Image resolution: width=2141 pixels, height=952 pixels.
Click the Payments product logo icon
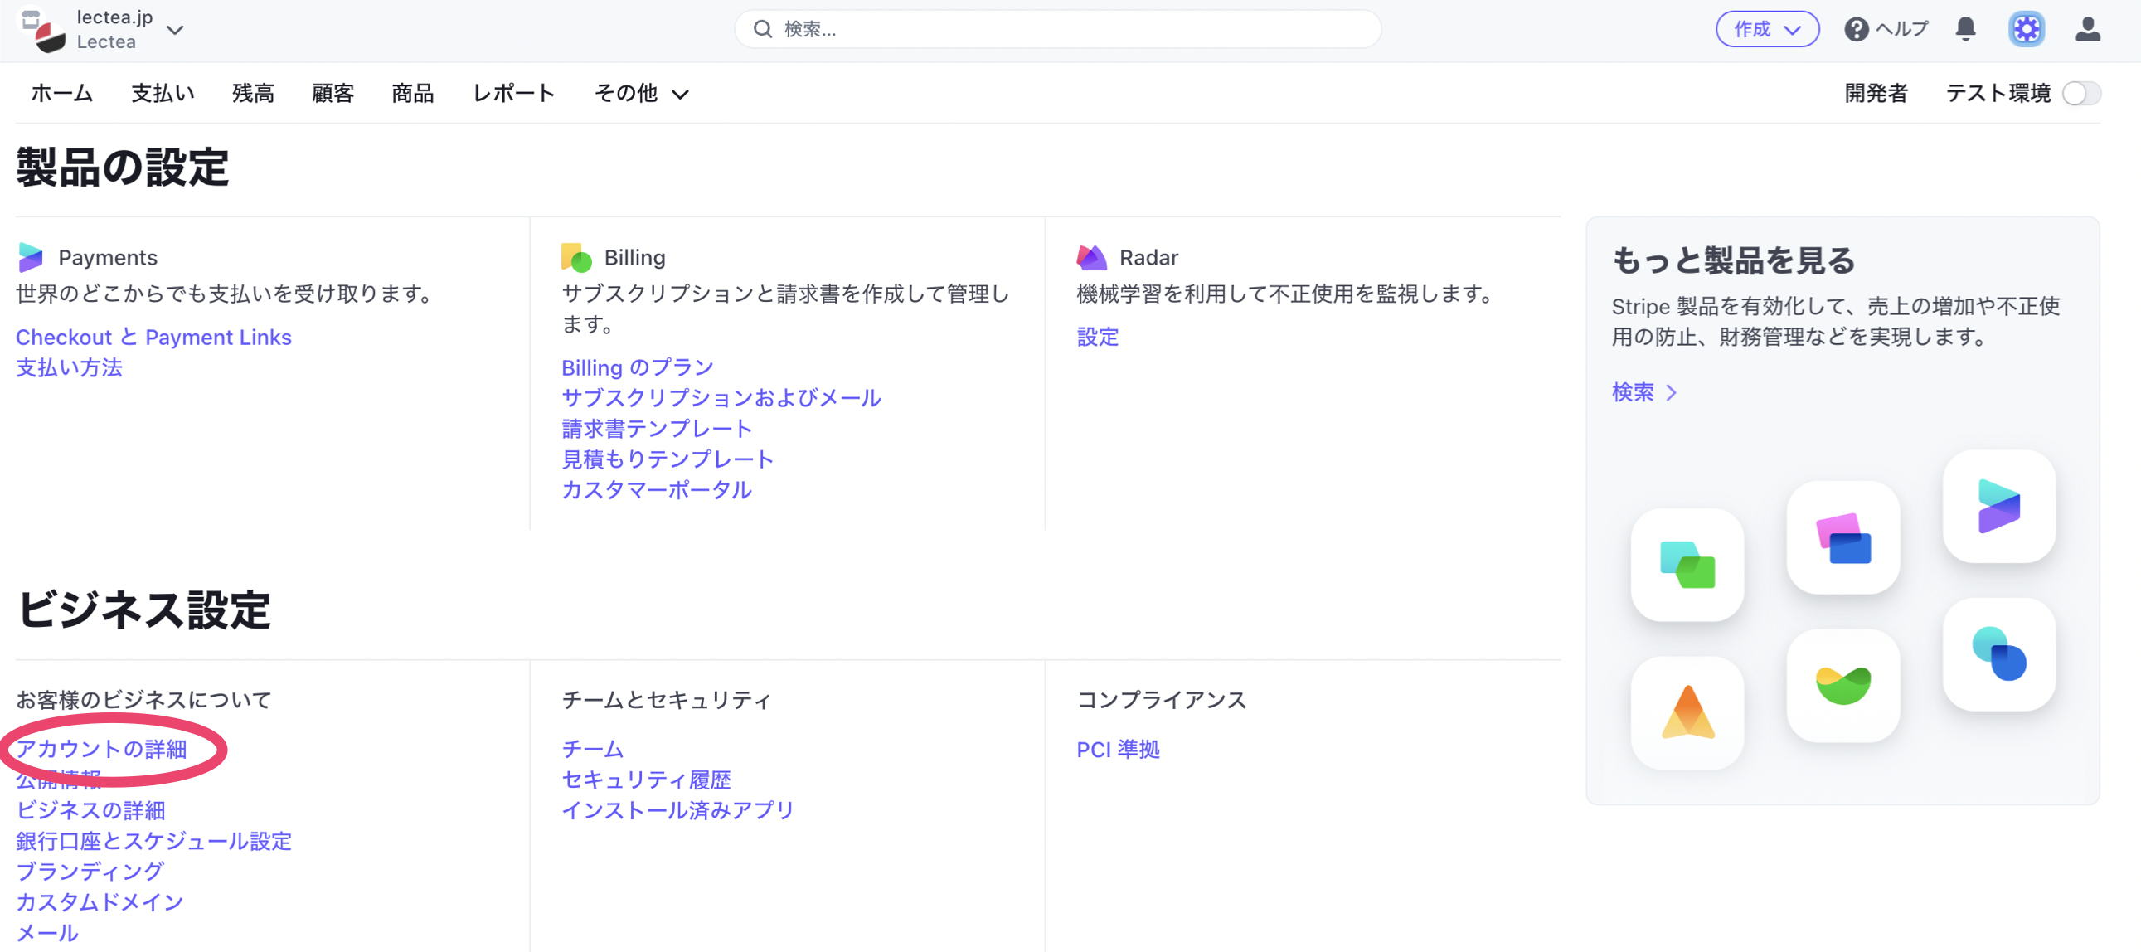pos(31,257)
